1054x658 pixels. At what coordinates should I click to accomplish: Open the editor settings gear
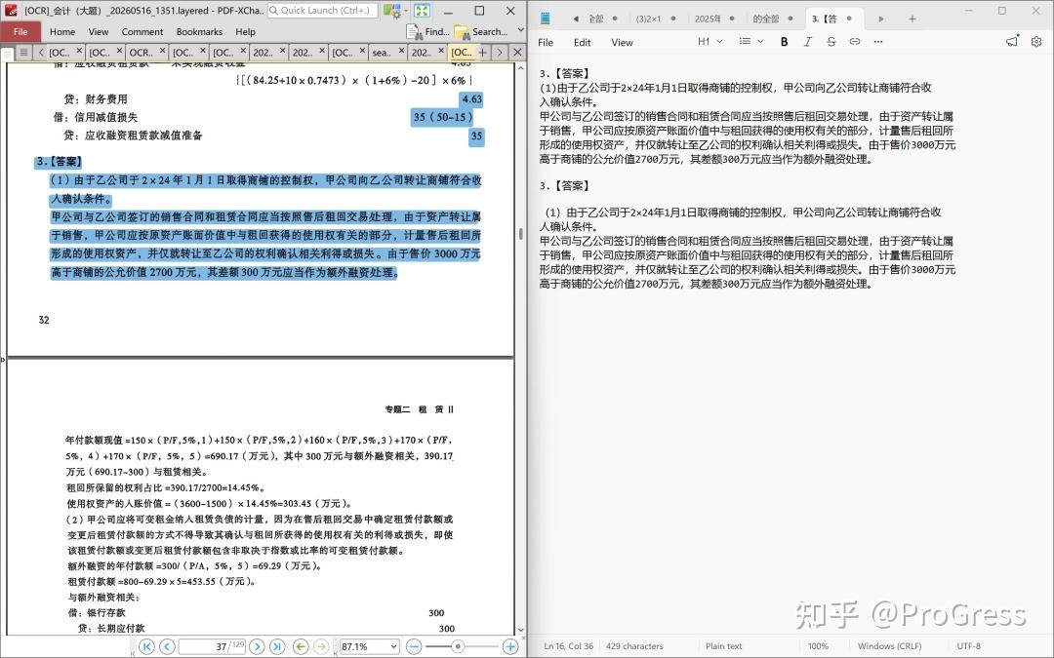point(1036,42)
